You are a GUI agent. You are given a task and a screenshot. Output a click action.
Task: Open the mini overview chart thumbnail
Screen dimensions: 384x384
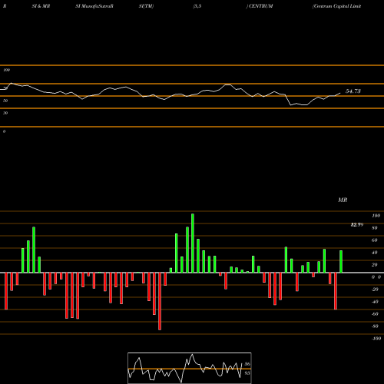coord(190,368)
